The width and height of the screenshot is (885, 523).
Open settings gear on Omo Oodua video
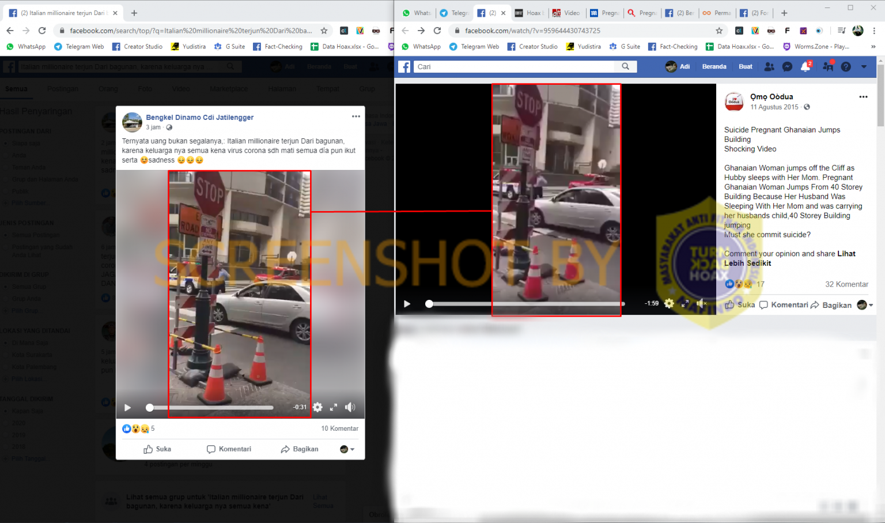(669, 303)
